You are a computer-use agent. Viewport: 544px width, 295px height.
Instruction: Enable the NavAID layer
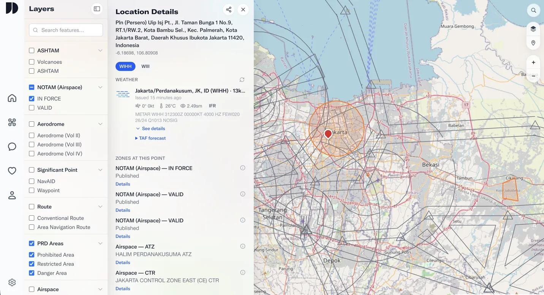[32, 181]
